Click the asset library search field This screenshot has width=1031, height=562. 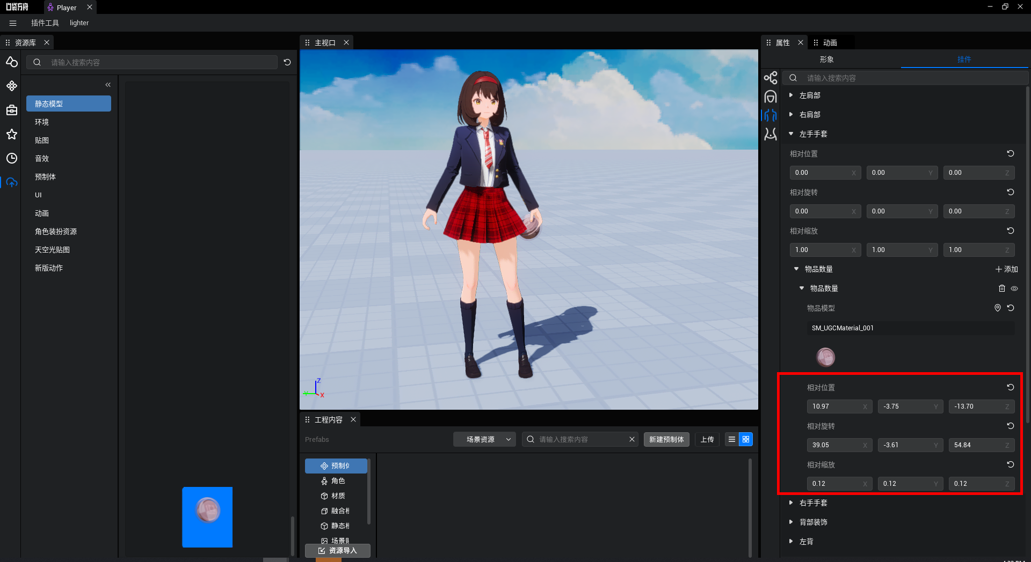click(x=152, y=62)
